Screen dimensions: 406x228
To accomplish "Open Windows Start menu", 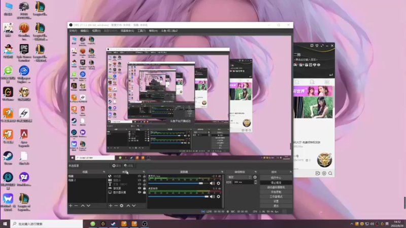I will 5,224.
